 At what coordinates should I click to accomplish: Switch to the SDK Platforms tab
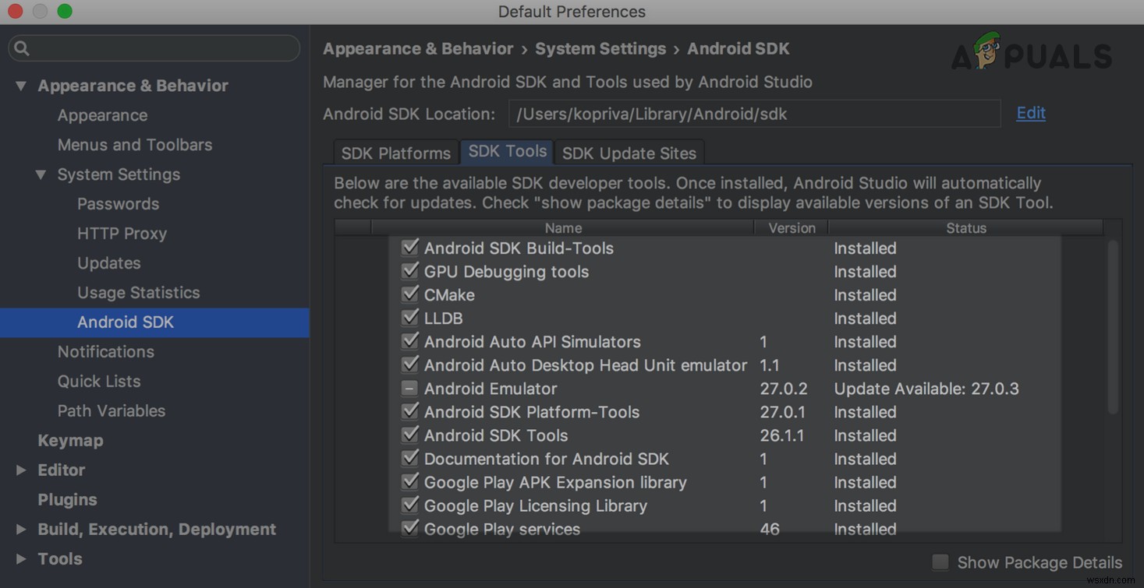click(395, 153)
